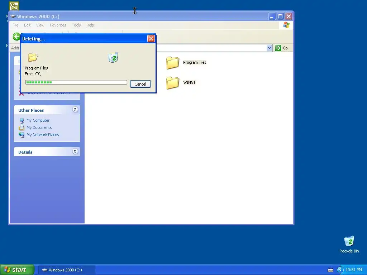This screenshot has height=275, width=367.
Task: Click the address bar field
Action: pos(211,48)
